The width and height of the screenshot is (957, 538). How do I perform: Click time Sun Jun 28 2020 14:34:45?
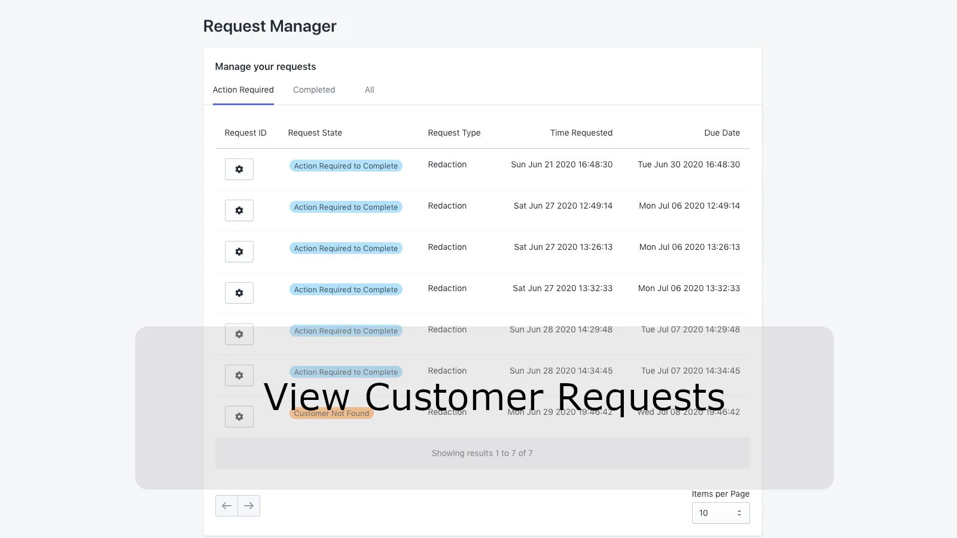[561, 371]
